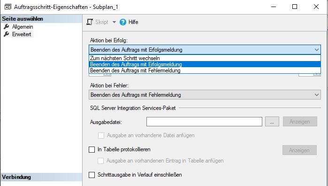Viewport: 328px width, 186px height.
Task: Click Anzeigen button next to Ausgabedatei
Action: click(300, 122)
